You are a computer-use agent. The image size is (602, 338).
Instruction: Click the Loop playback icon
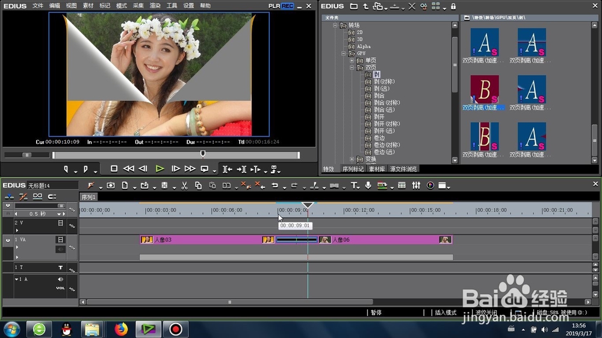point(205,169)
